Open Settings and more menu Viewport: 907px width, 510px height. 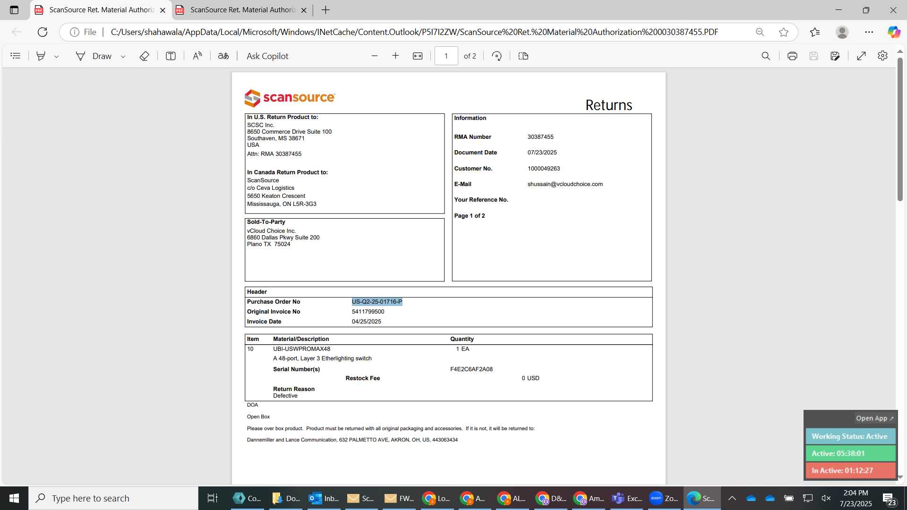pyautogui.click(x=869, y=32)
